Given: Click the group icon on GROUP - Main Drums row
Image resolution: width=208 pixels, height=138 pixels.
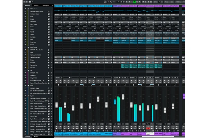Looking at the screenshot, I should tap(49, 11).
